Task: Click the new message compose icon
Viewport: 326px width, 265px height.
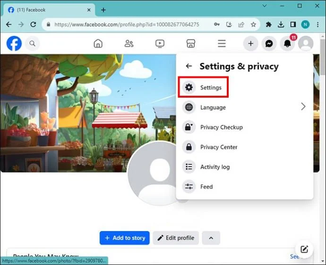Action: 304,249
